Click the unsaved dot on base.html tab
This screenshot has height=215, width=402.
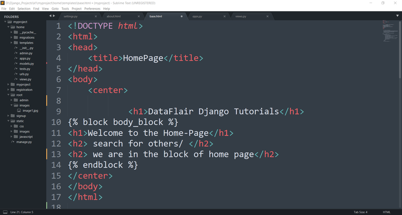(181, 16)
